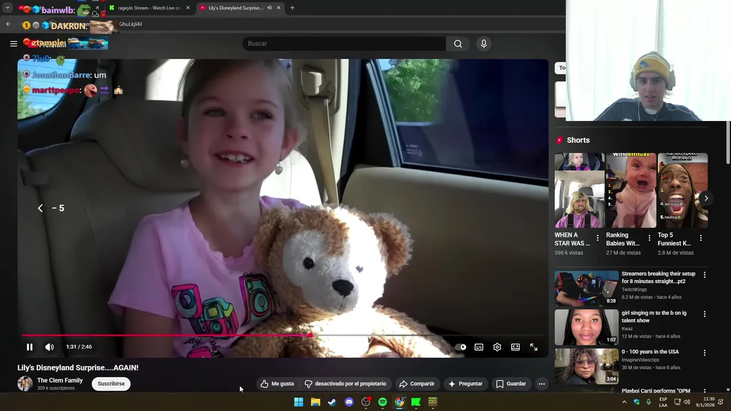Open File Explorer from the taskbar
The image size is (731, 411).
[x=315, y=402]
